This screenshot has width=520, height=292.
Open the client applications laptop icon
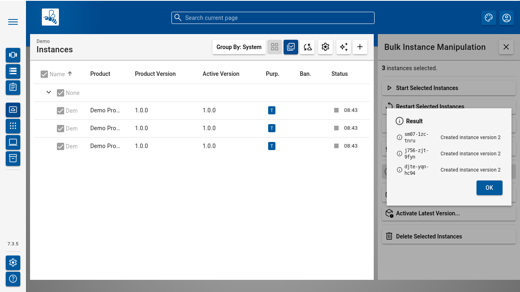point(13,142)
